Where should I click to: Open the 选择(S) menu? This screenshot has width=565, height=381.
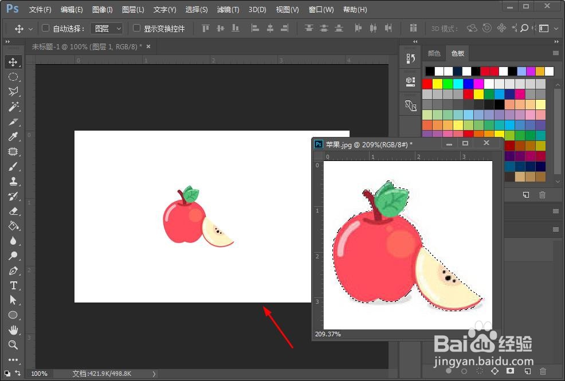(197, 10)
